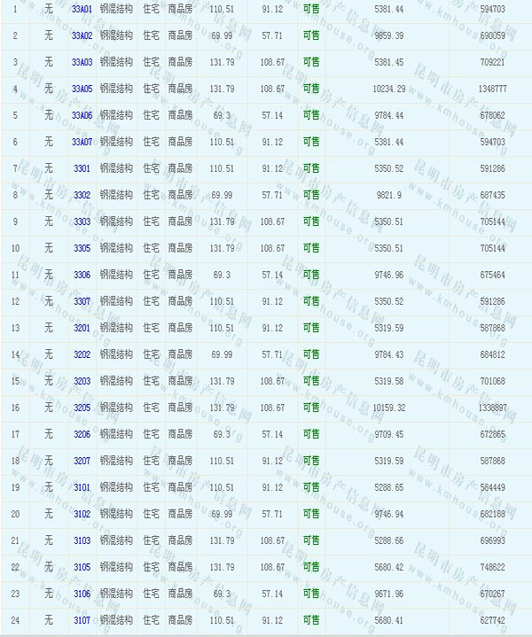Select room 3301 link
532x637 pixels.
pyautogui.click(x=82, y=168)
